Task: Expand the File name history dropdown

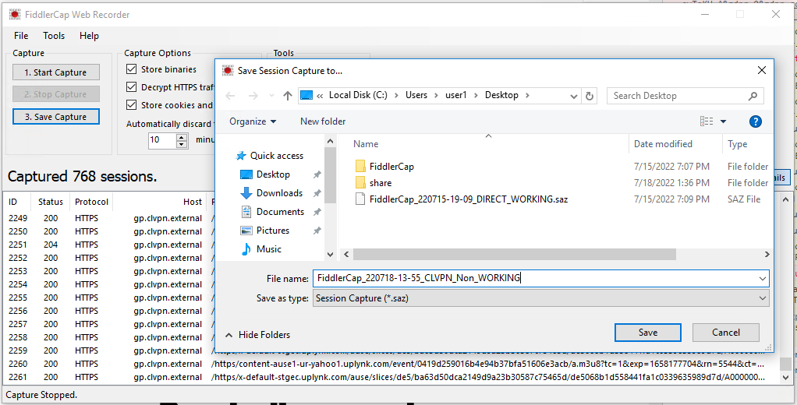Action: 763,278
